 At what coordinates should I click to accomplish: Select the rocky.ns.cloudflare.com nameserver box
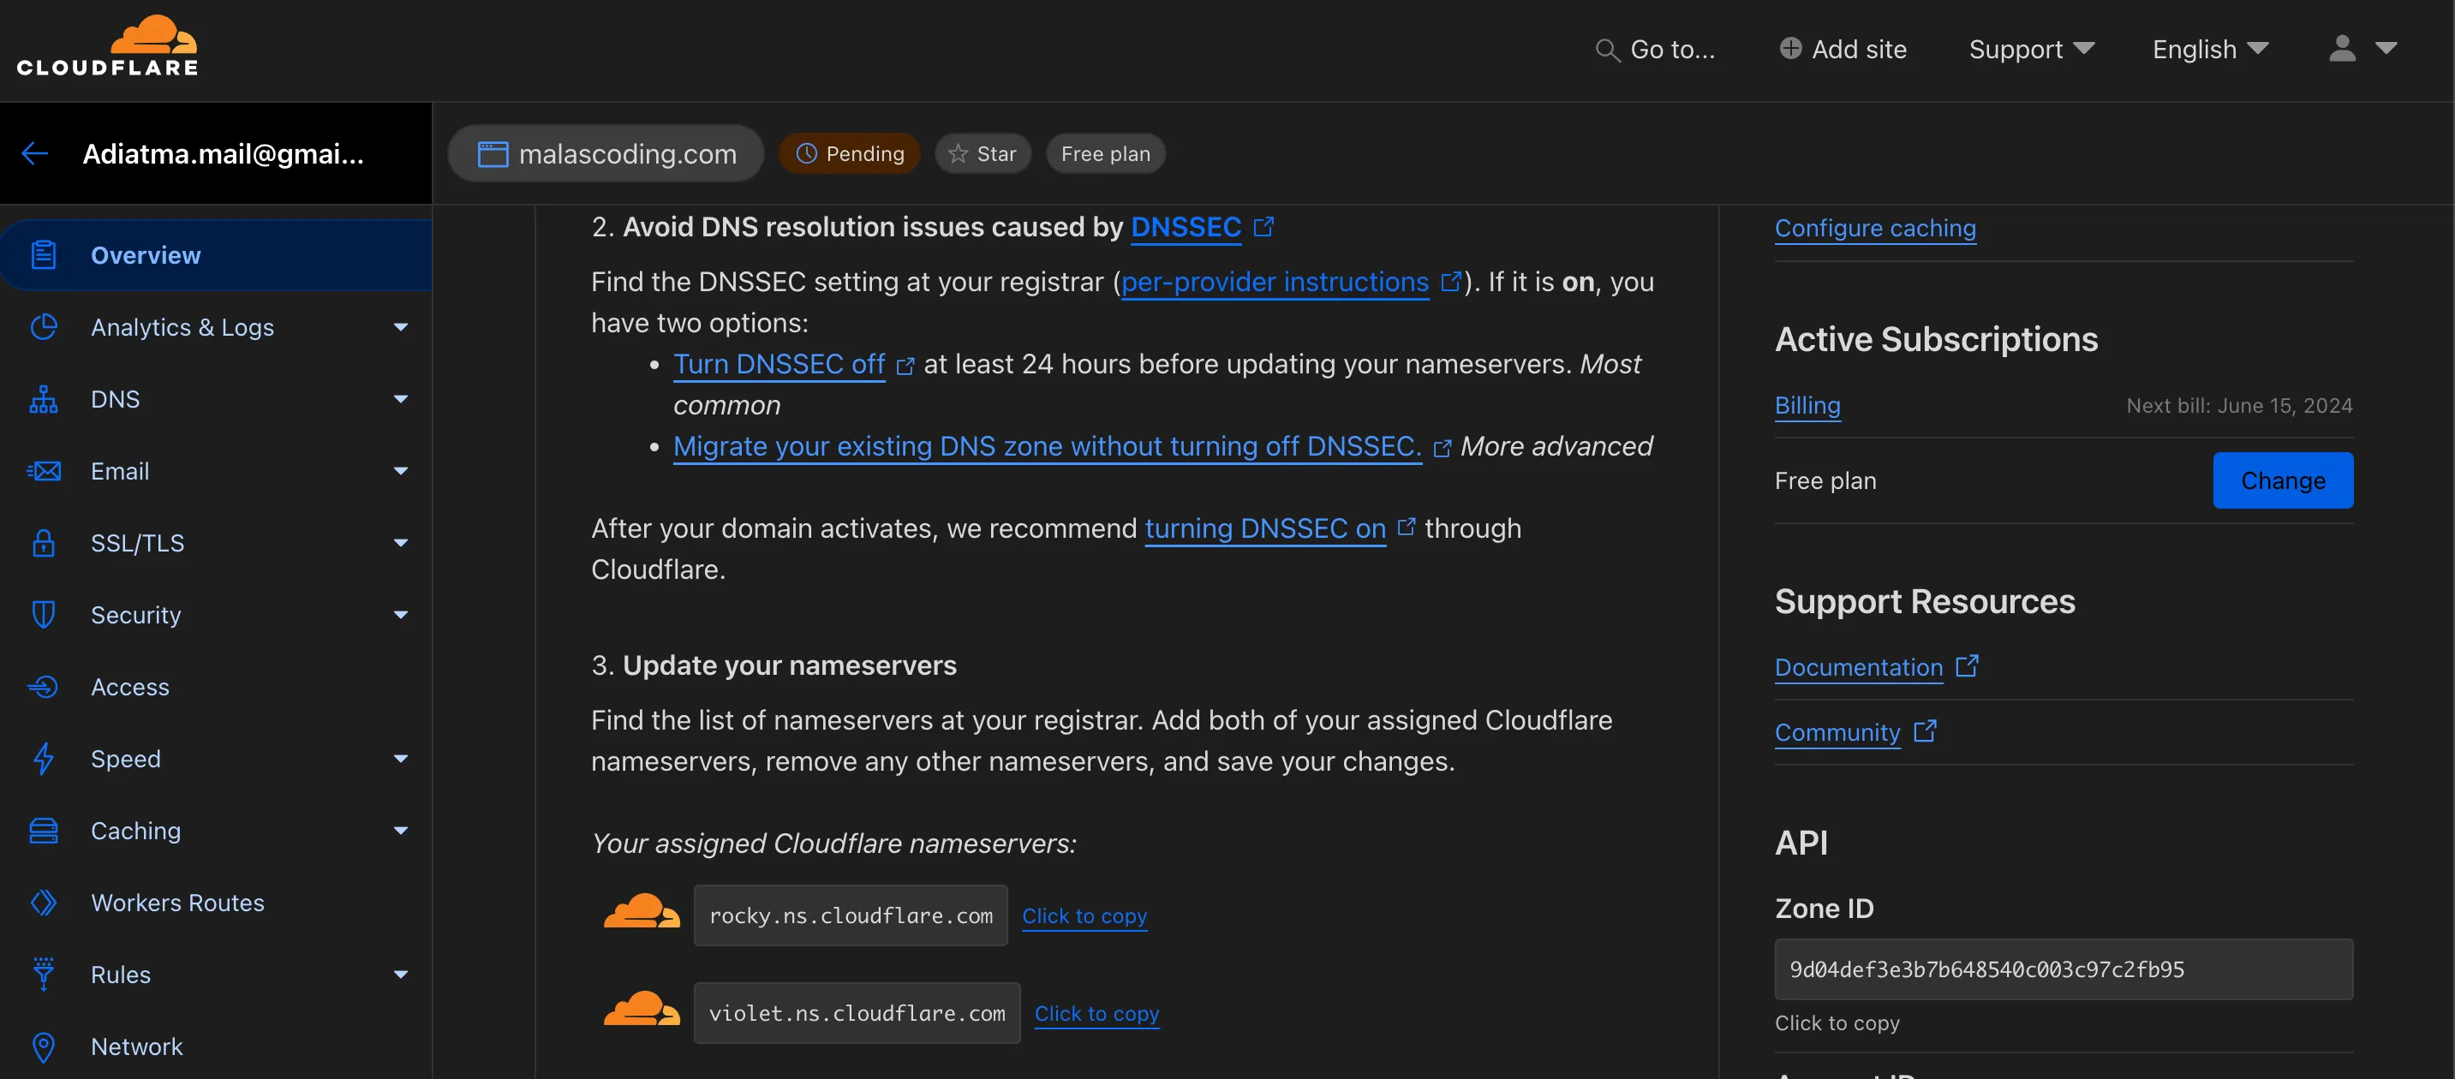850,915
